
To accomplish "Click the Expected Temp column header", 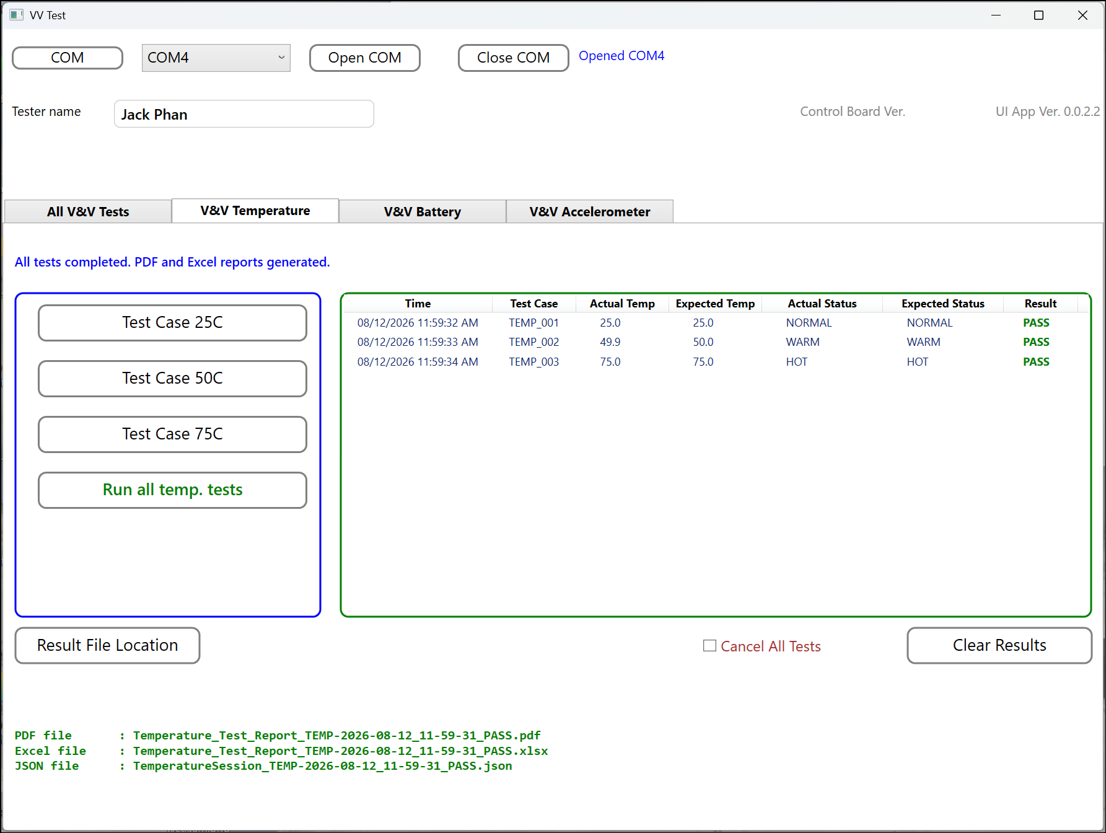I will [715, 304].
